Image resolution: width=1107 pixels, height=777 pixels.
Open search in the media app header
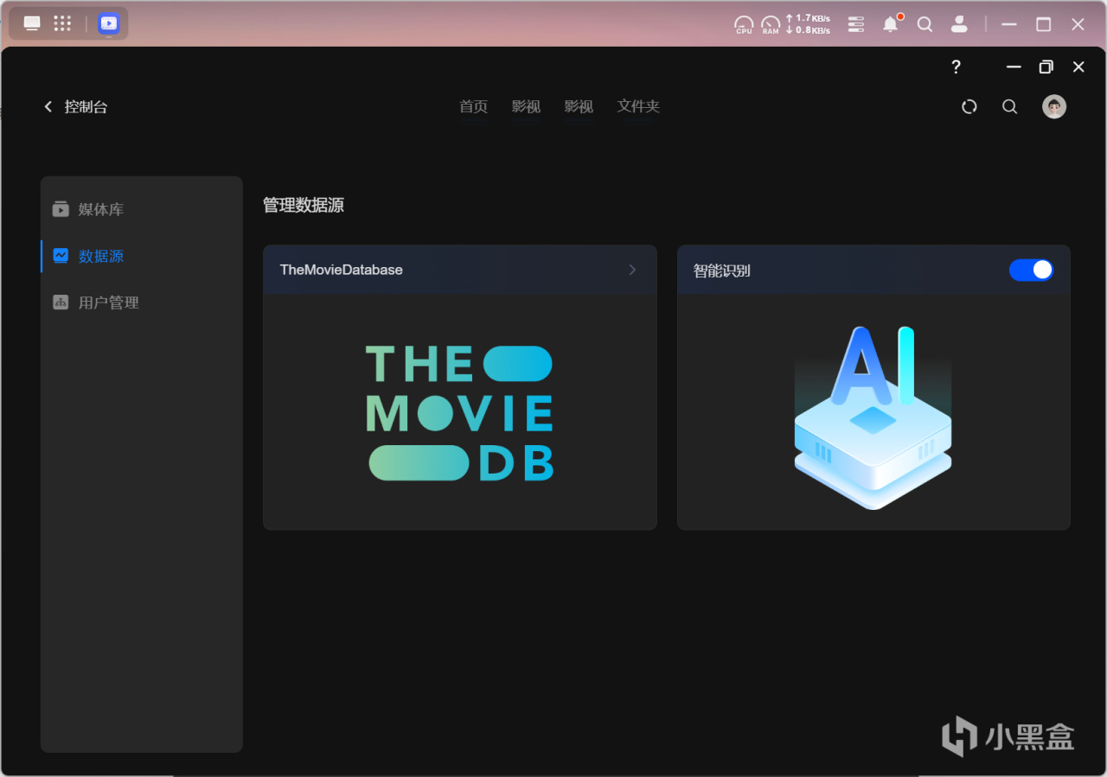[x=1009, y=106]
